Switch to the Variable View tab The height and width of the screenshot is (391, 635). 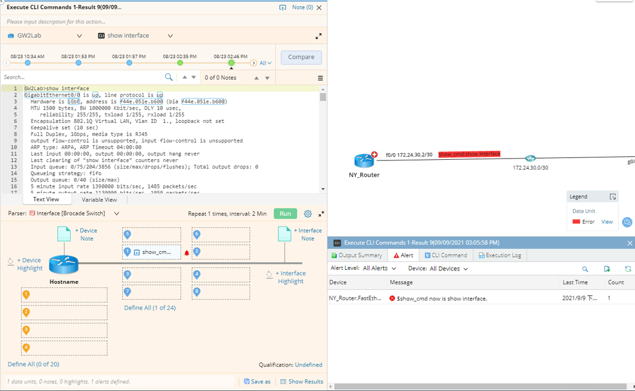click(98, 199)
